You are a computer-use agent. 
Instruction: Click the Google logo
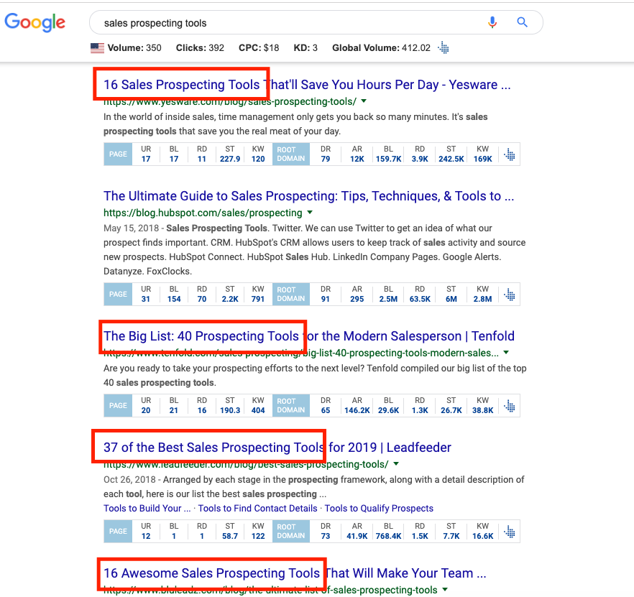pyautogui.click(x=35, y=22)
